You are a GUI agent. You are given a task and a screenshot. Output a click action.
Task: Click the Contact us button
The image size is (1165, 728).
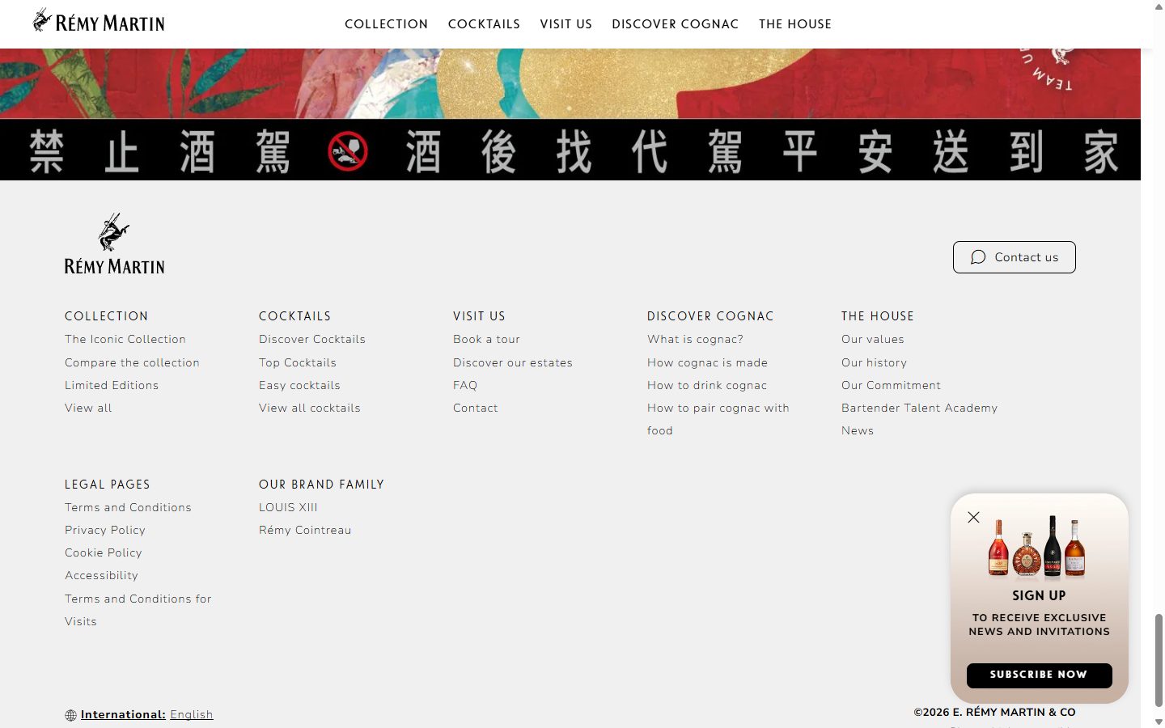tap(1014, 257)
